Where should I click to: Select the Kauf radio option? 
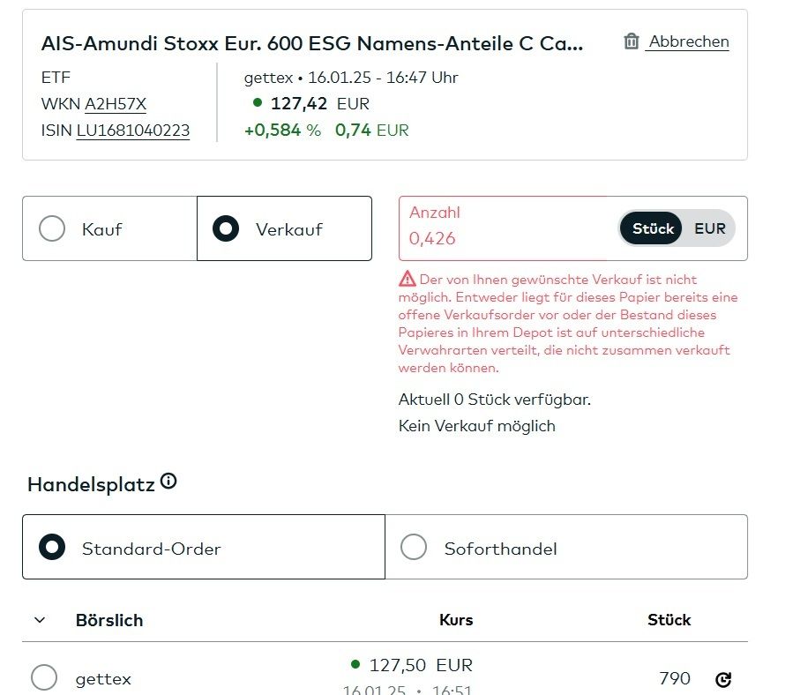(x=53, y=229)
